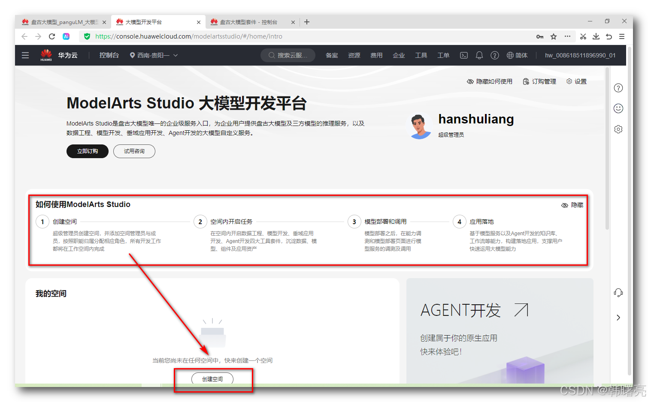648x402 pixels.
Task: Click the hanshuliang username text
Action: (476, 119)
